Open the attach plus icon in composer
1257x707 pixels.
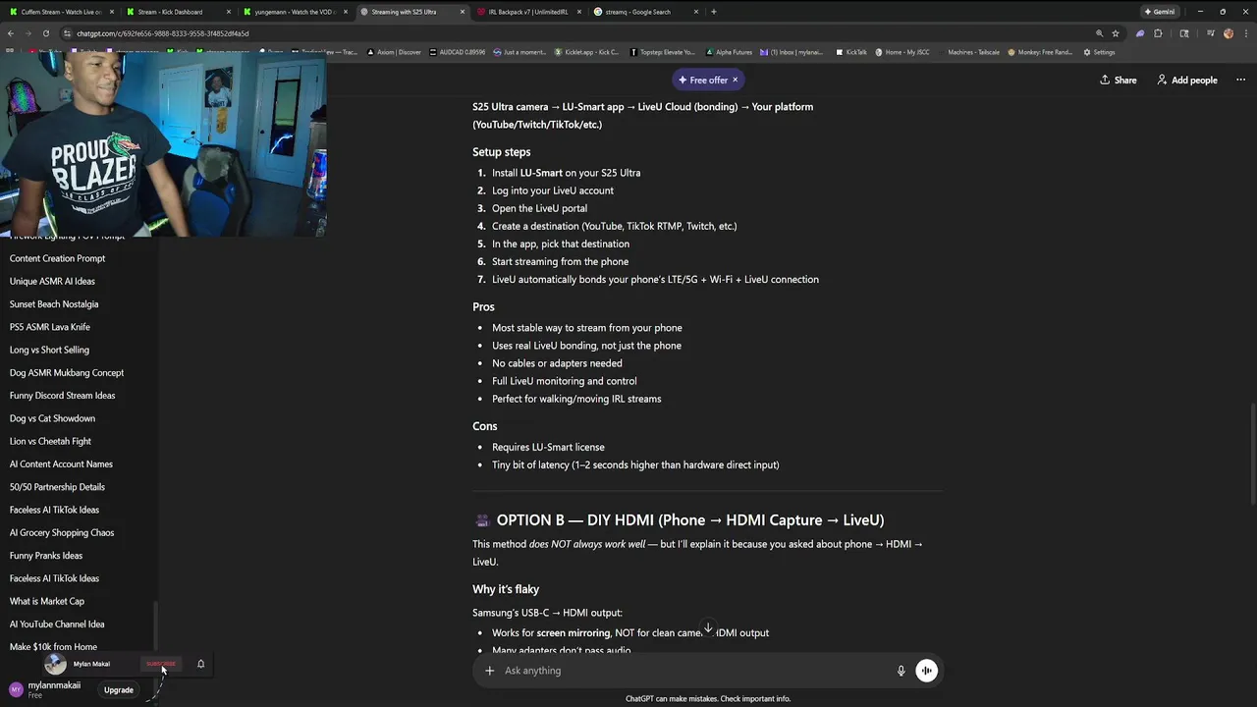point(489,671)
